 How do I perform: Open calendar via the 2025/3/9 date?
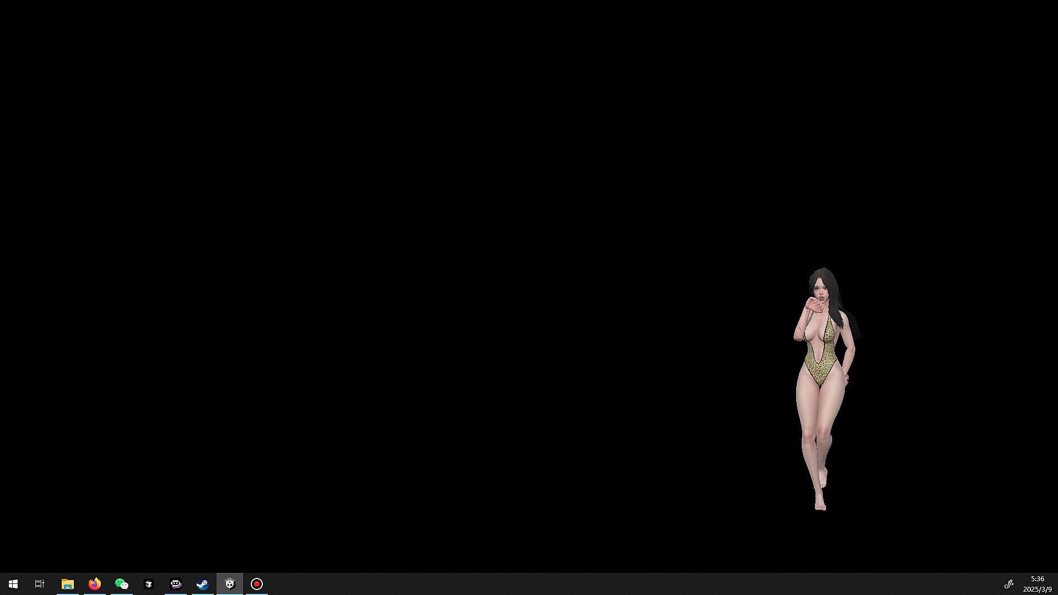(1037, 589)
